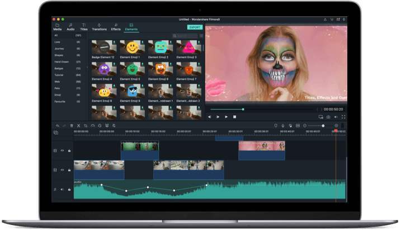Click the EXPORT button
401x230 pixels.
(x=195, y=27)
